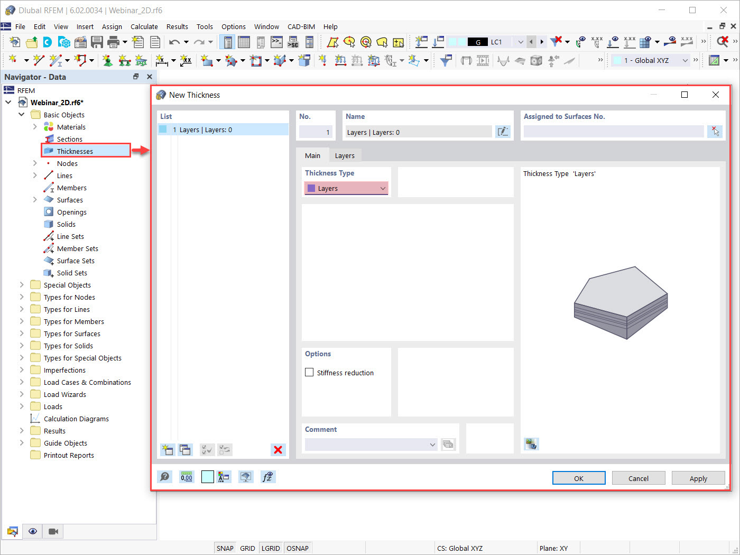Click the Apply button
This screenshot has width=740, height=555.
click(x=698, y=478)
